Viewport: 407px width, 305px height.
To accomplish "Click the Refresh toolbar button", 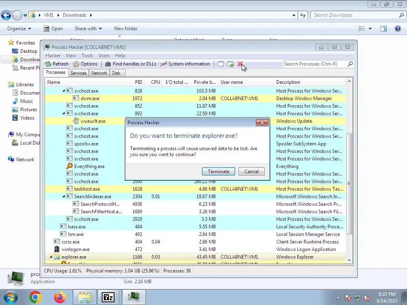I will pos(56,64).
